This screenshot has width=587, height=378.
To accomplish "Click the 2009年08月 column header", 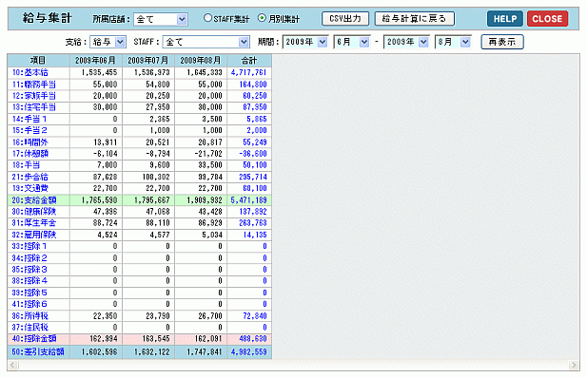I will pos(201,61).
